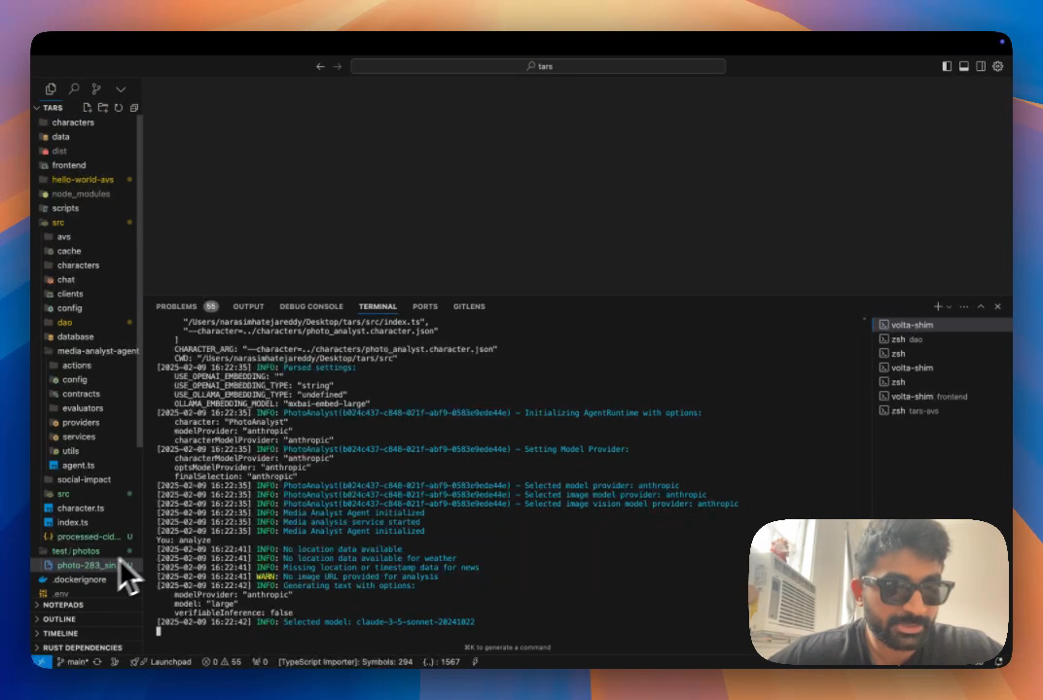Open the index.ts file
This screenshot has height=700, width=1043.
click(x=73, y=522)
